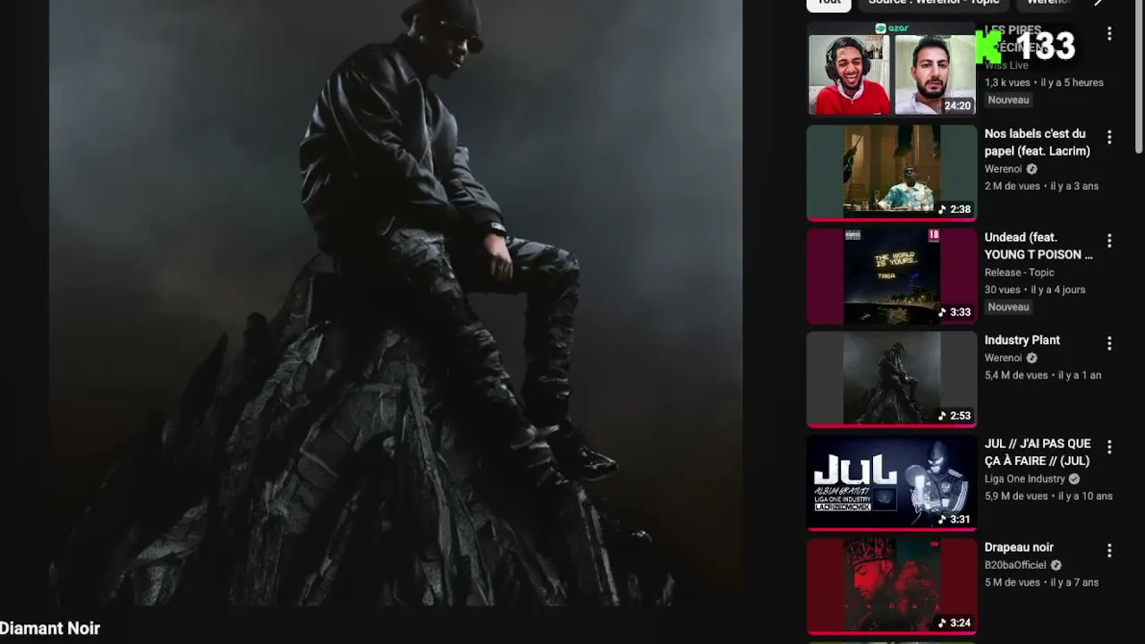Open options for Nos labels c'est du papel
The width and height of the screenshot is (1145, 644).
click(x=1109, y=138)
